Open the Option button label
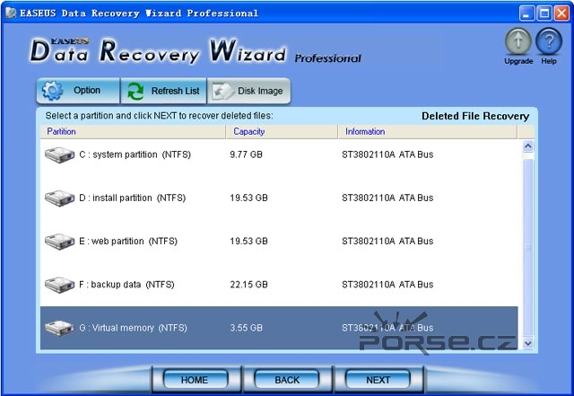574x396 pixels. pos(87,90)
